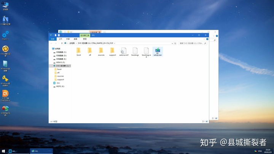Select local disk (D:) in tree

coord(60,56)
